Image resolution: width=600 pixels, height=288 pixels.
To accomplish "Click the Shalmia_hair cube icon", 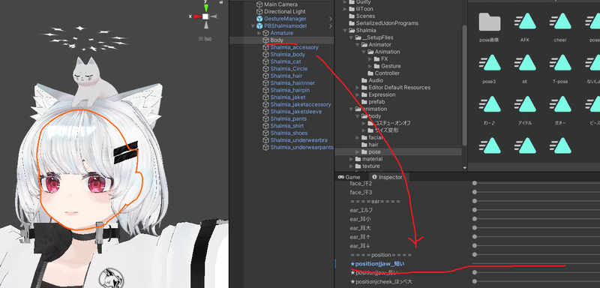I will (266, 76).
